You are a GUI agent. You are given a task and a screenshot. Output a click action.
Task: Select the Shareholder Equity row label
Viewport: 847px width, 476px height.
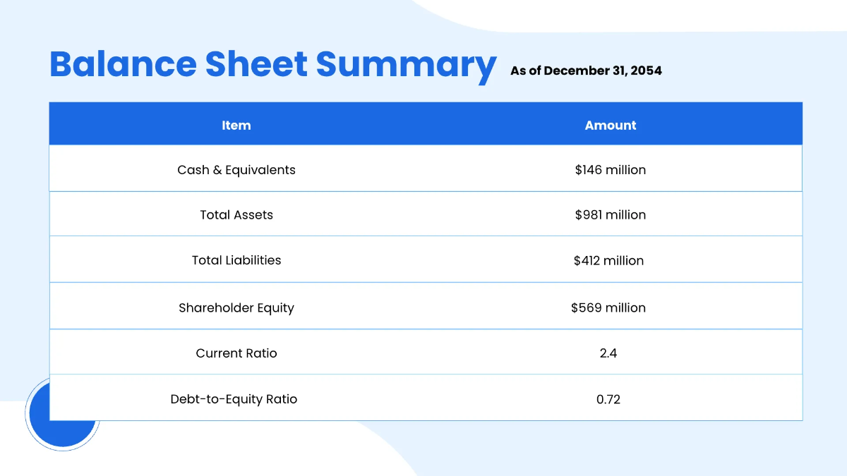[x=236, y=307]
